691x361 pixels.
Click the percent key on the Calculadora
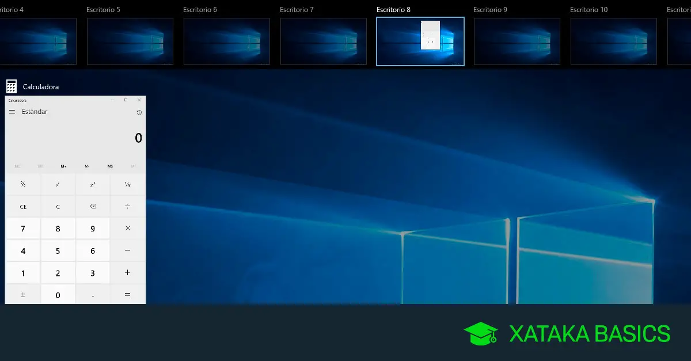(x=23, y=184)
